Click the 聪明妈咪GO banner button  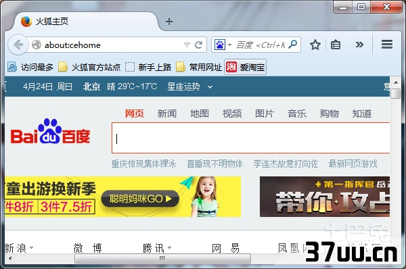click(x=140, y=199)
